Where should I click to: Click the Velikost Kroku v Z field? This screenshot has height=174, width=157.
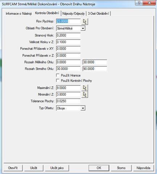point(68,42)
